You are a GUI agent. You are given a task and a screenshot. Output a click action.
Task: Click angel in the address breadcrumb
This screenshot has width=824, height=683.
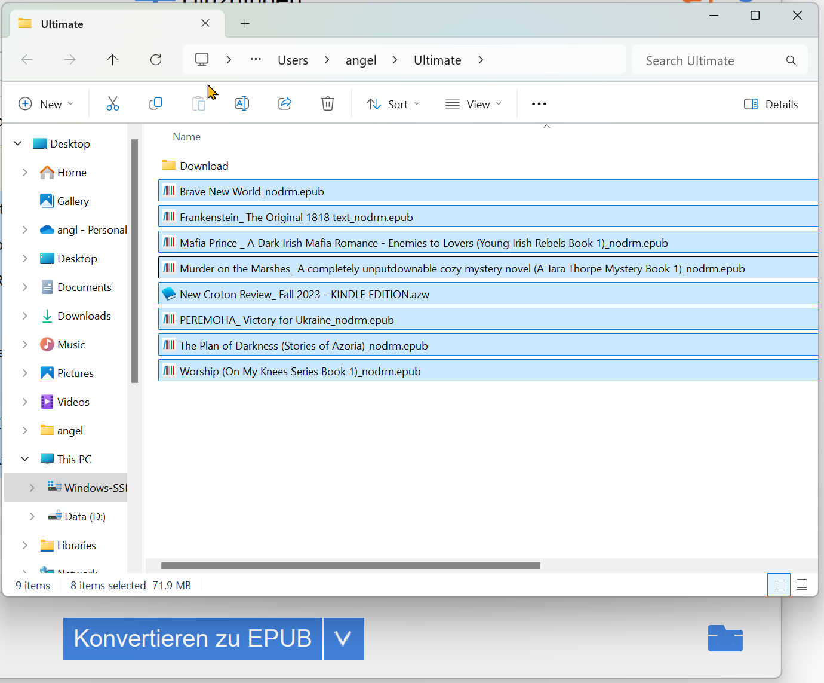pos(361,60)
